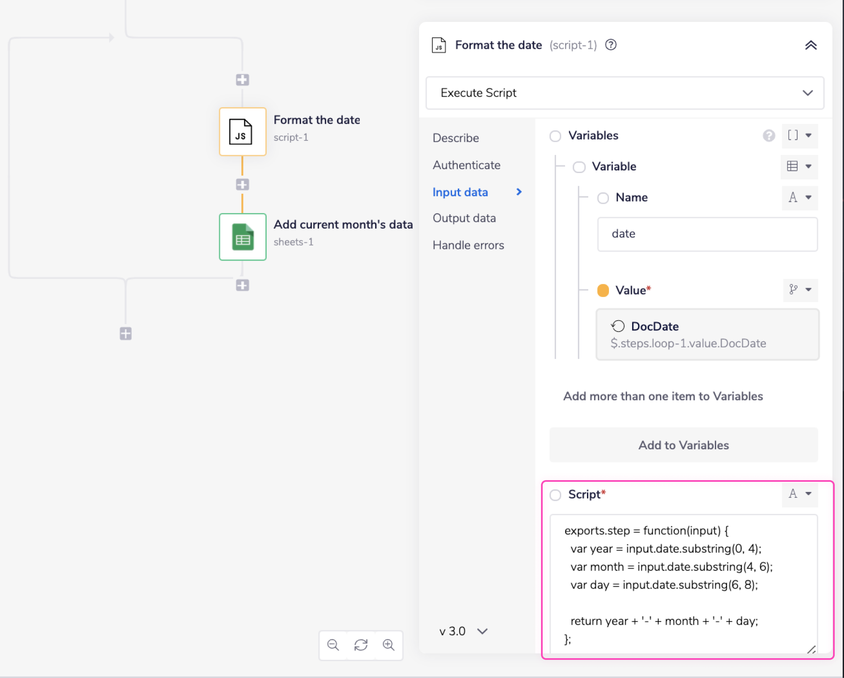Click into the date name input field

point(707,234)
